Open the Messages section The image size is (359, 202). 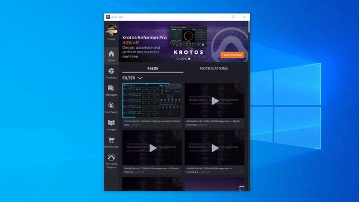pos(111,90)
